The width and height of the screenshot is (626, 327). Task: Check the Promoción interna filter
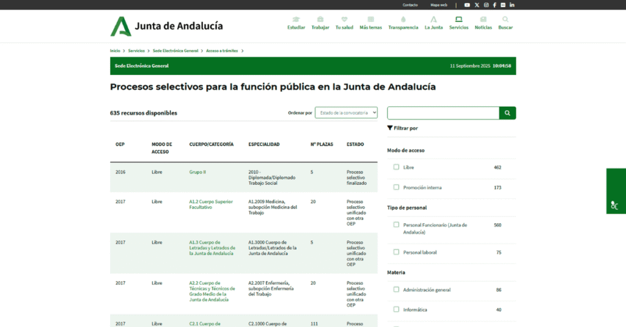(396, 187)
